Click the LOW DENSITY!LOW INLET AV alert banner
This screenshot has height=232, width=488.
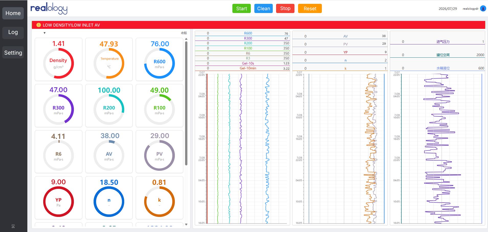coord(258,25)
